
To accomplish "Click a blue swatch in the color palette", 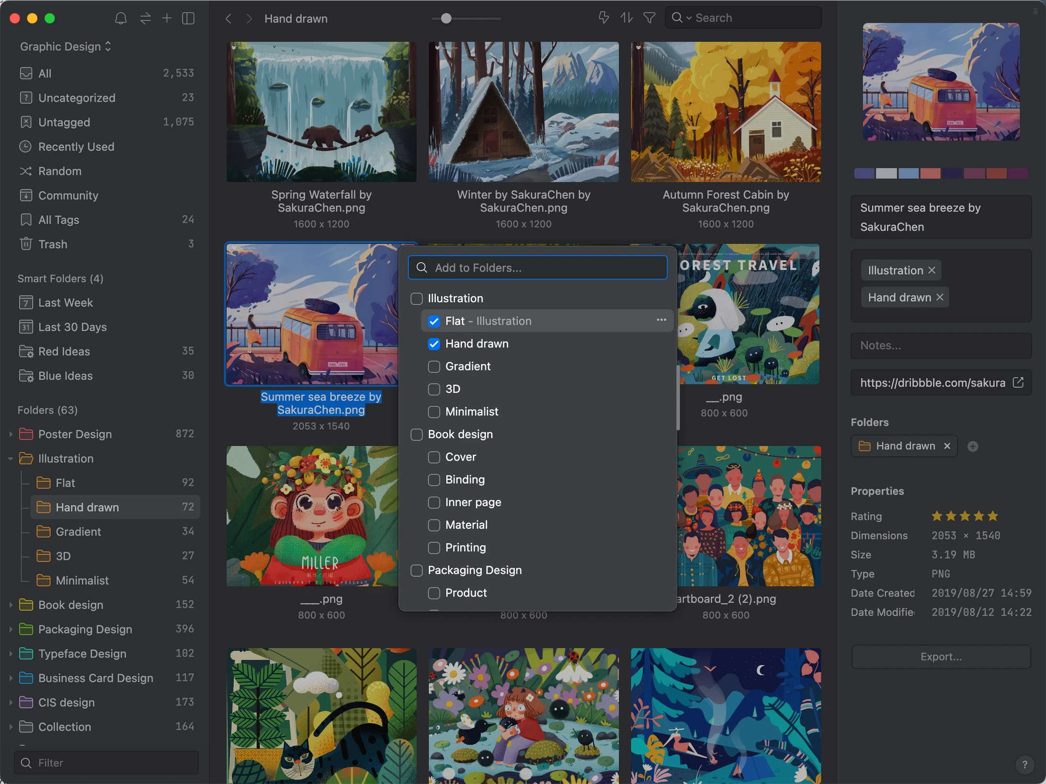I will point(909,172).
